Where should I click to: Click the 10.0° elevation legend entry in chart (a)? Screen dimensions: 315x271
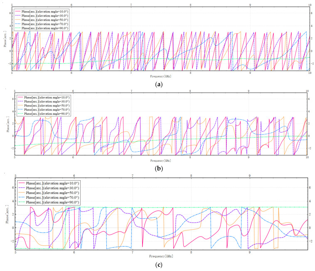click(x=42, y=12)
